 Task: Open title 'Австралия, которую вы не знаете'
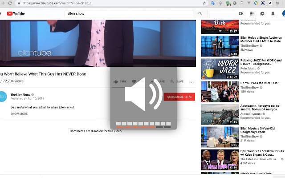pos(260,108)
